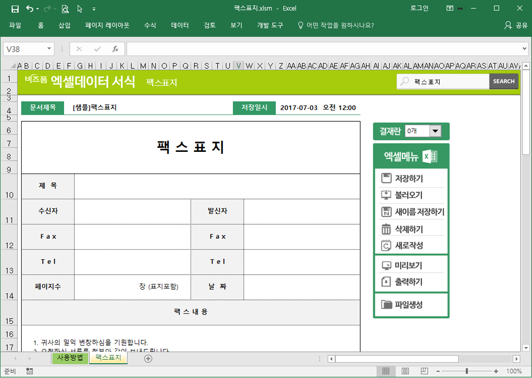Switch to Page Layout view

[405, 371]
